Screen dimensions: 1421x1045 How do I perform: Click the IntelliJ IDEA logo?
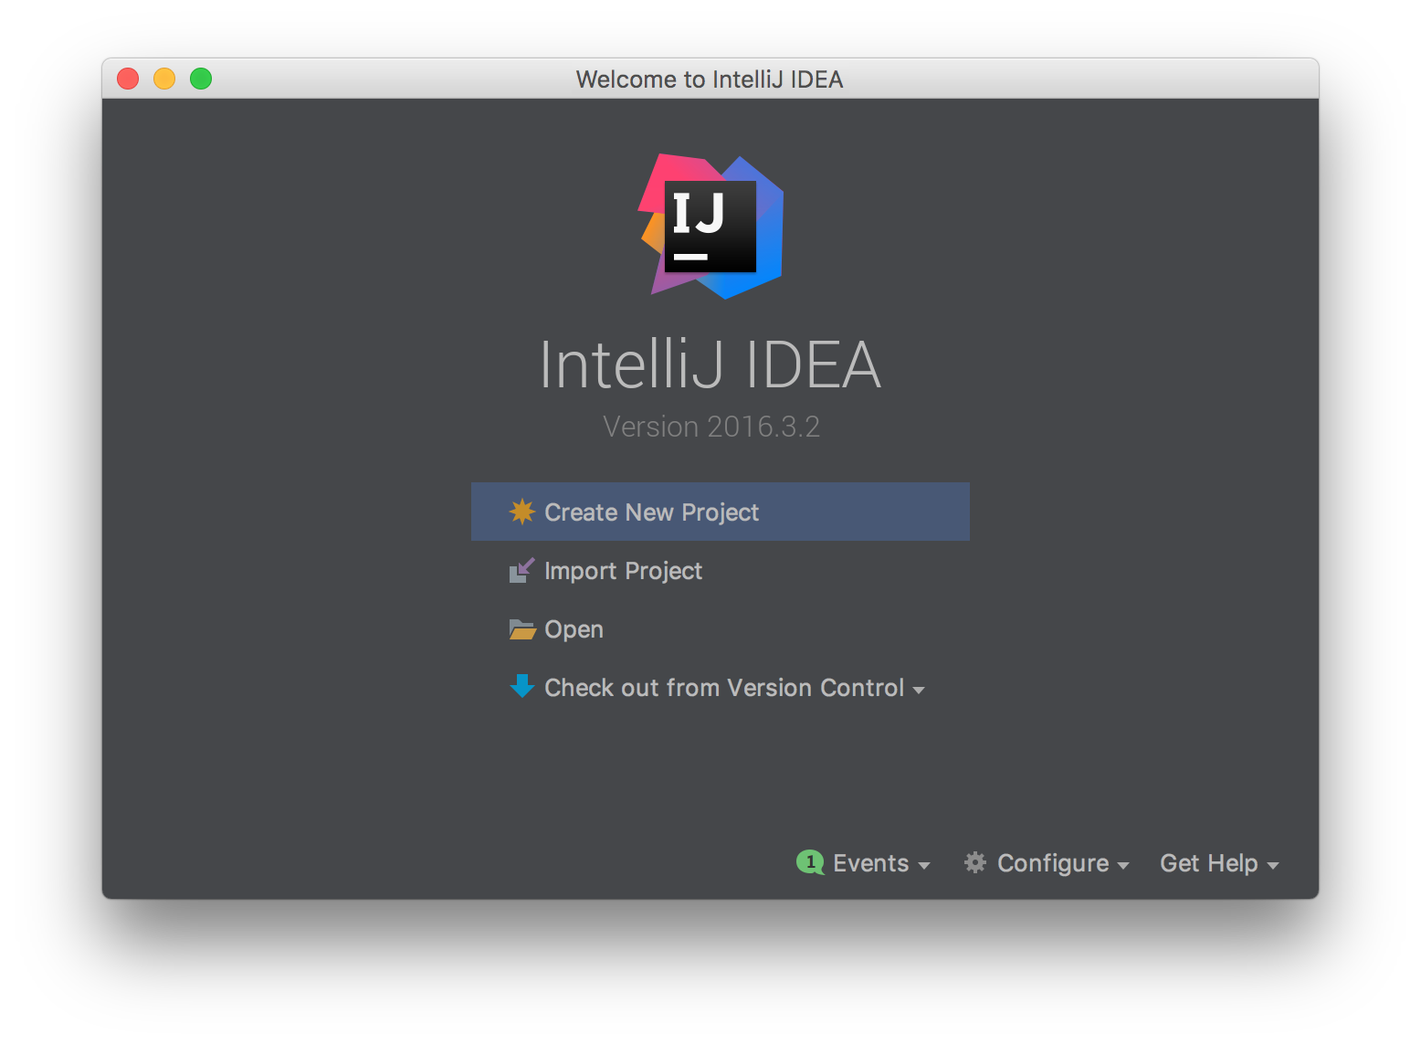point(710,227)
